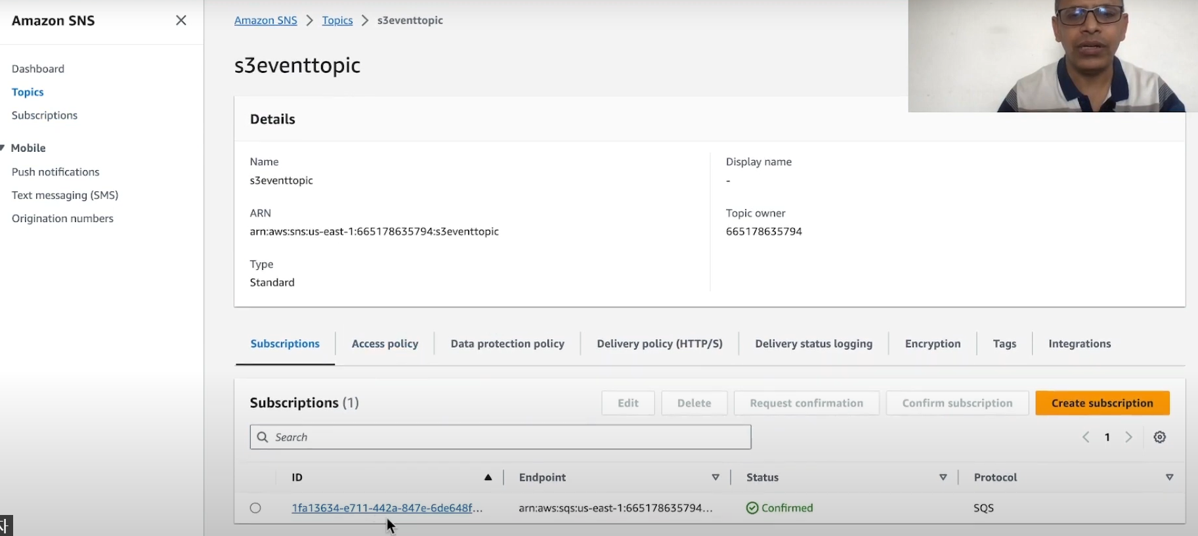Click the SQS protocol cell
Viewport: 1198px width, 536px height.
coord(983,508)
